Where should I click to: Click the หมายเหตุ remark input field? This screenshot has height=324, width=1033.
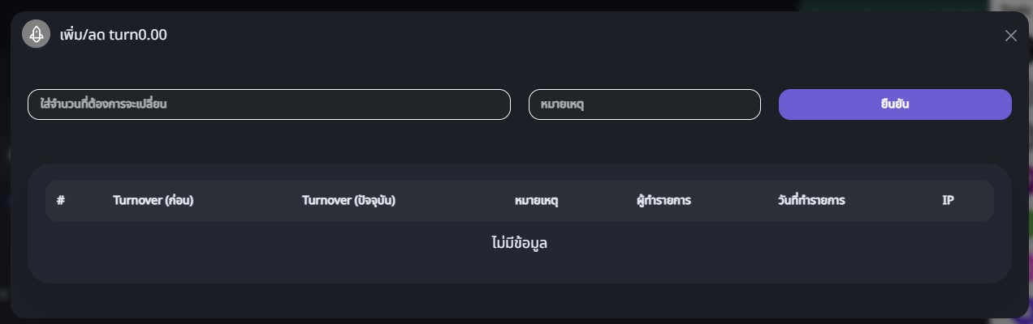pyautogui.click(x=644, y=104)
